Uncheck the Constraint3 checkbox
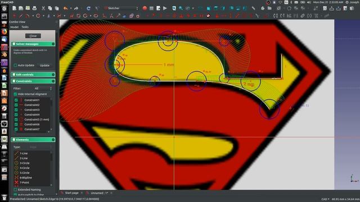This screenshot has height=202, width=360. point(16,110)
